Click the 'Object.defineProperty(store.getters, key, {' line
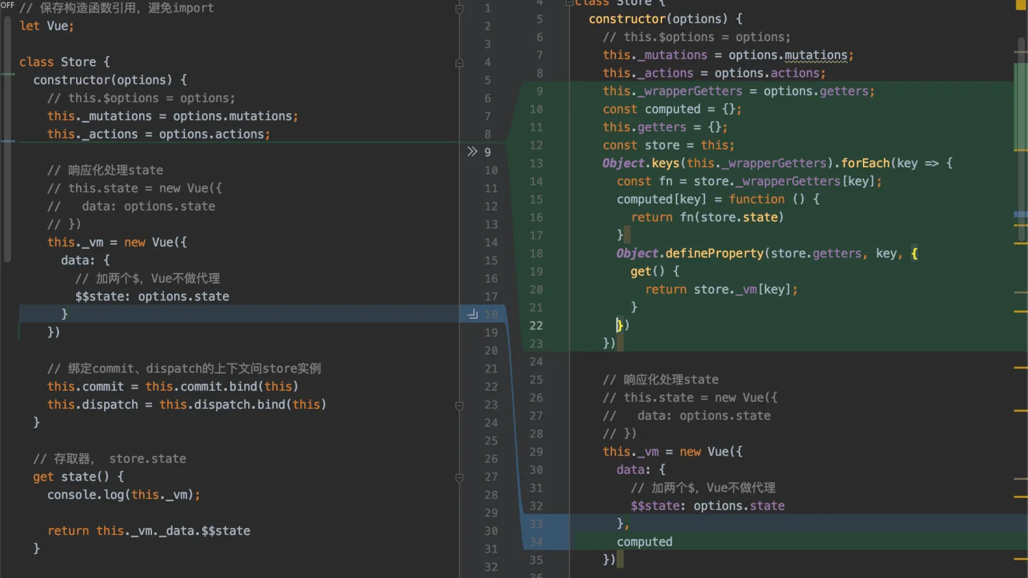Screen dimensions: 1028x578 (768, 254)
